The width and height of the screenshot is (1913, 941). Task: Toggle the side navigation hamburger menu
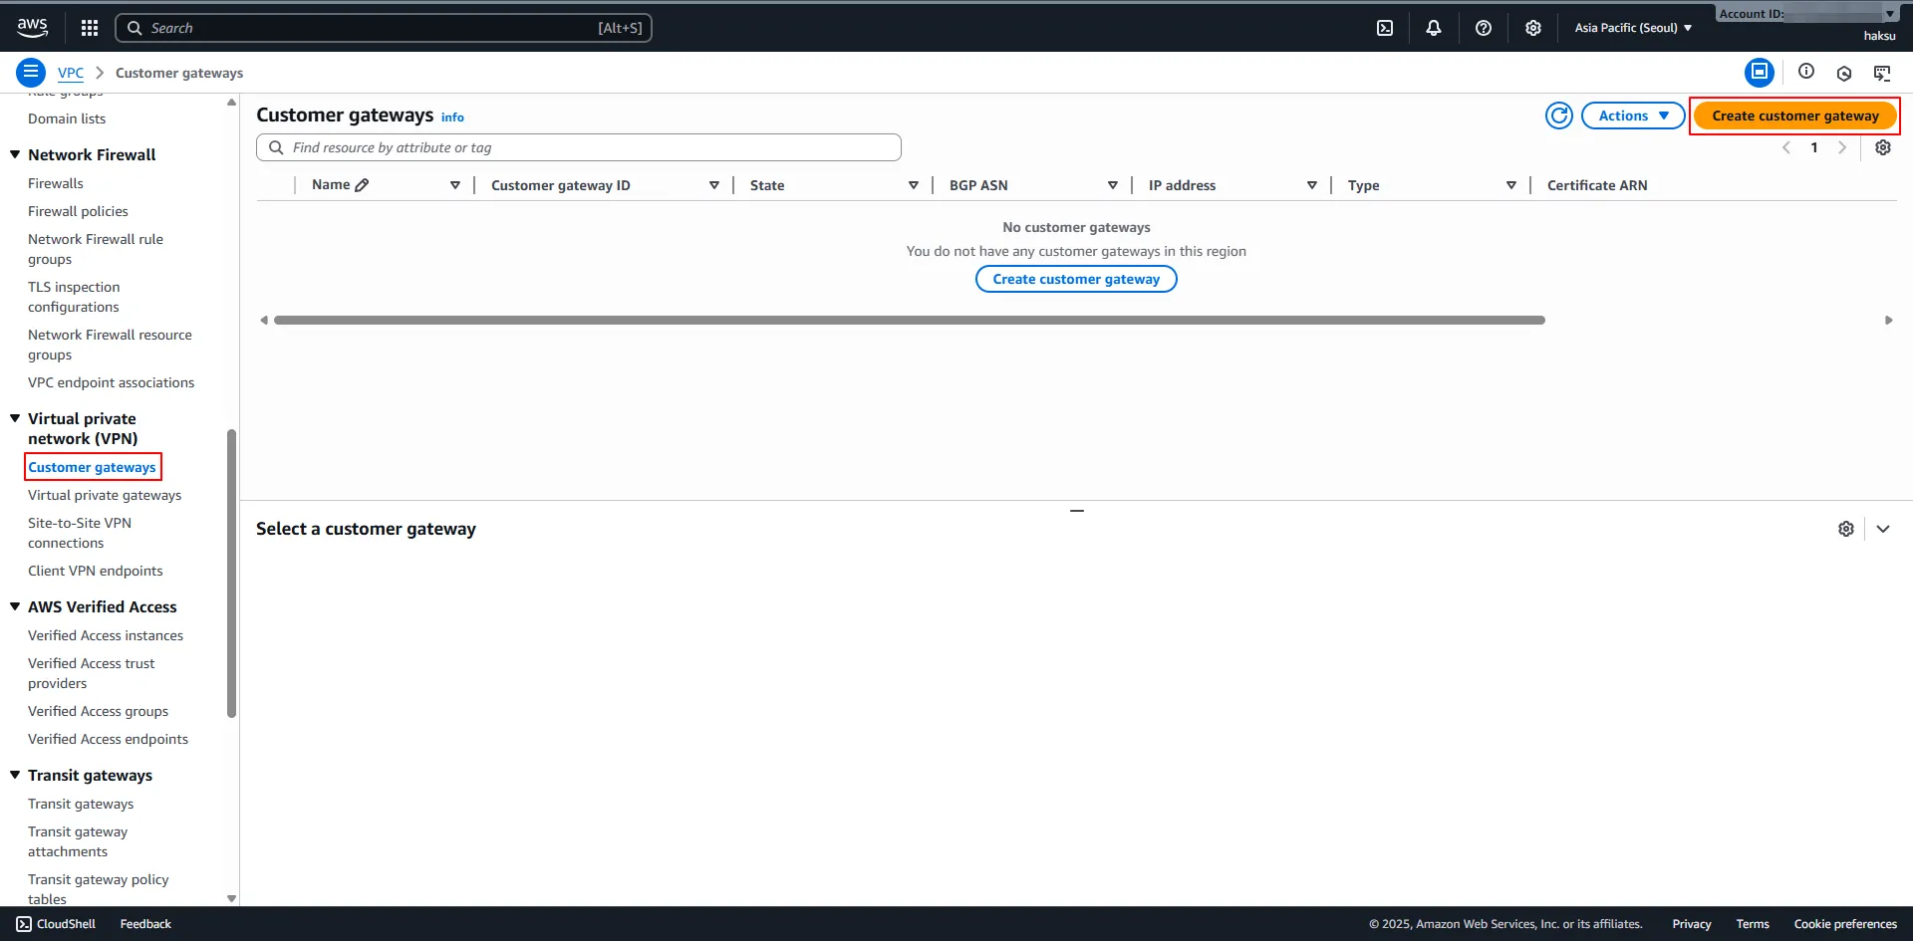pyautogui.click(x=31, y=72)
